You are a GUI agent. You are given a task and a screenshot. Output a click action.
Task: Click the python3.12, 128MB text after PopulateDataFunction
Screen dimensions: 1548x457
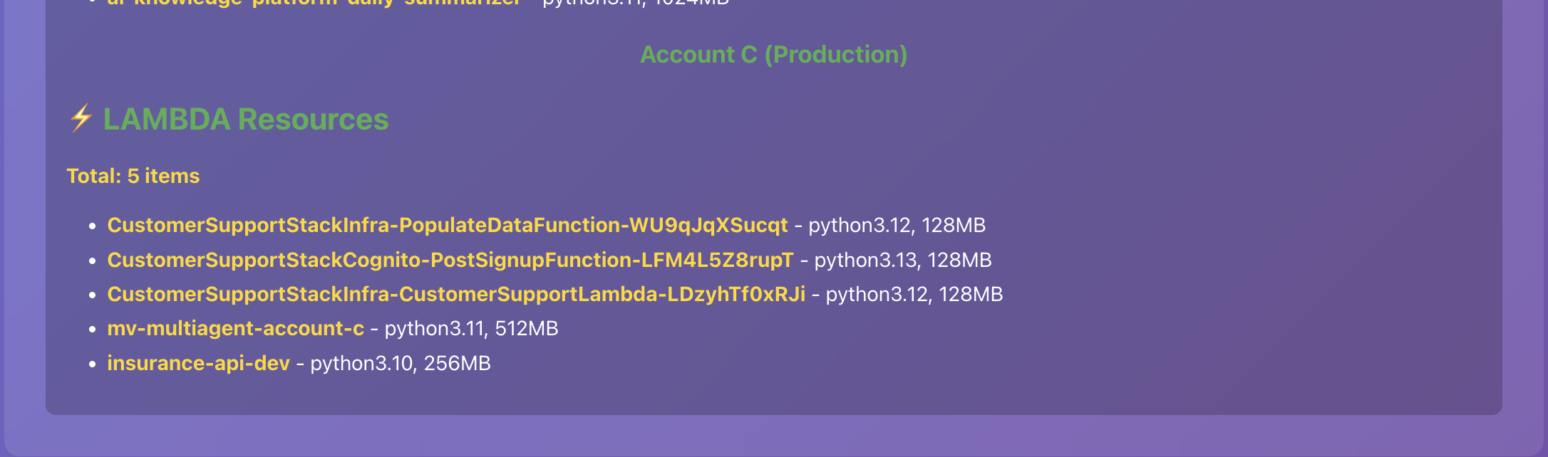point(897,226)
